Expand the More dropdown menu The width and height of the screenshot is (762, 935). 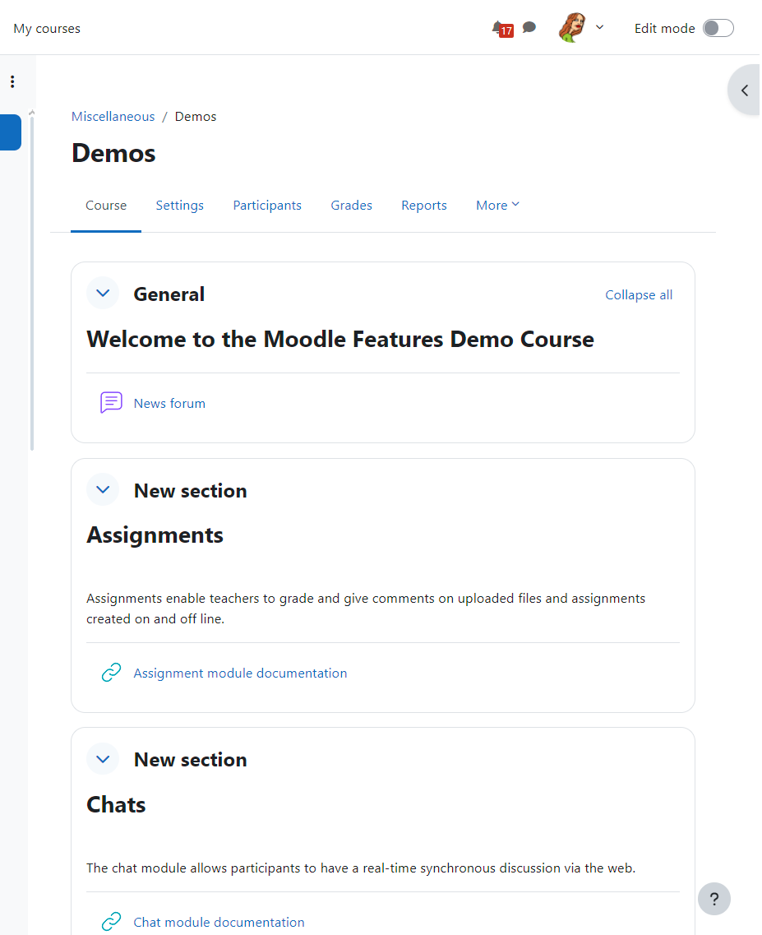(x=498, y=205)
